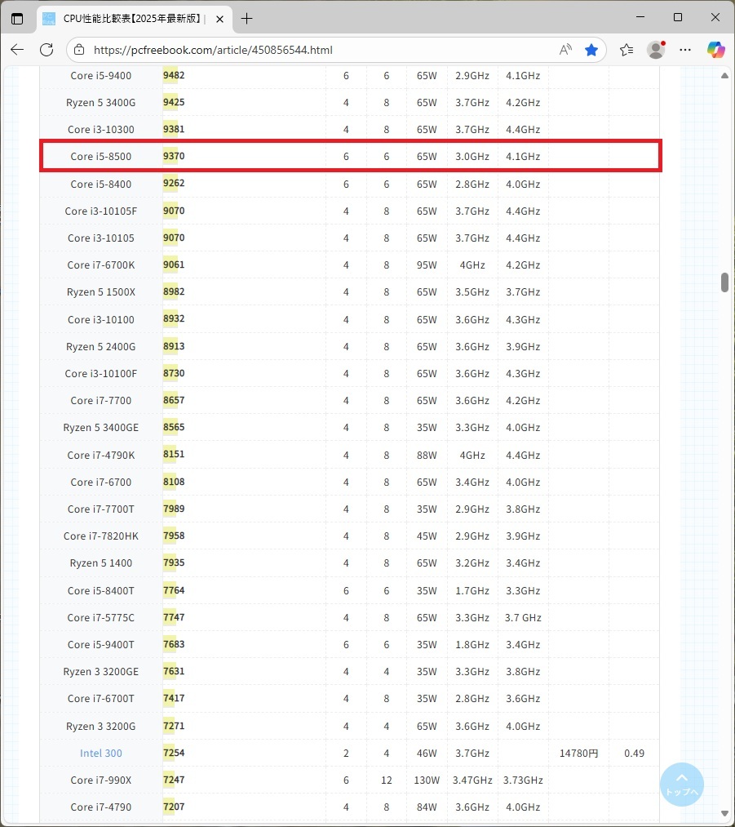
Task: Click the Core i3-10300 cell
Action: (100, 129)
